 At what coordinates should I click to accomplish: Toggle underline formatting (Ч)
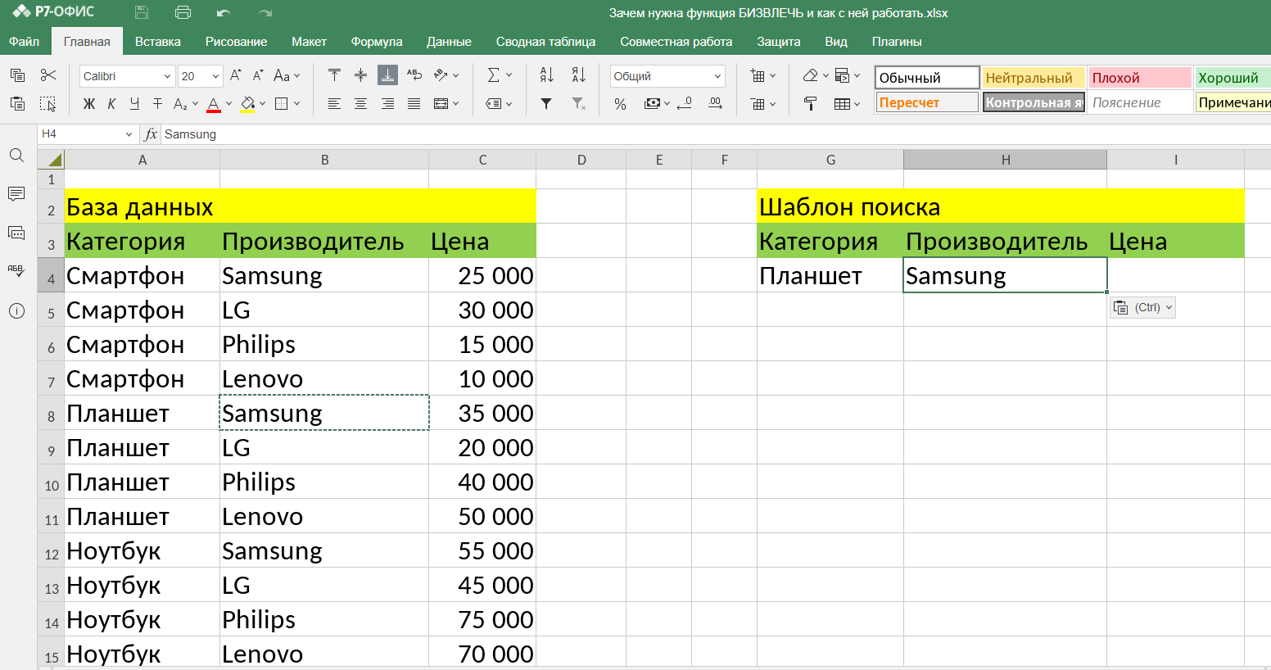134,103
